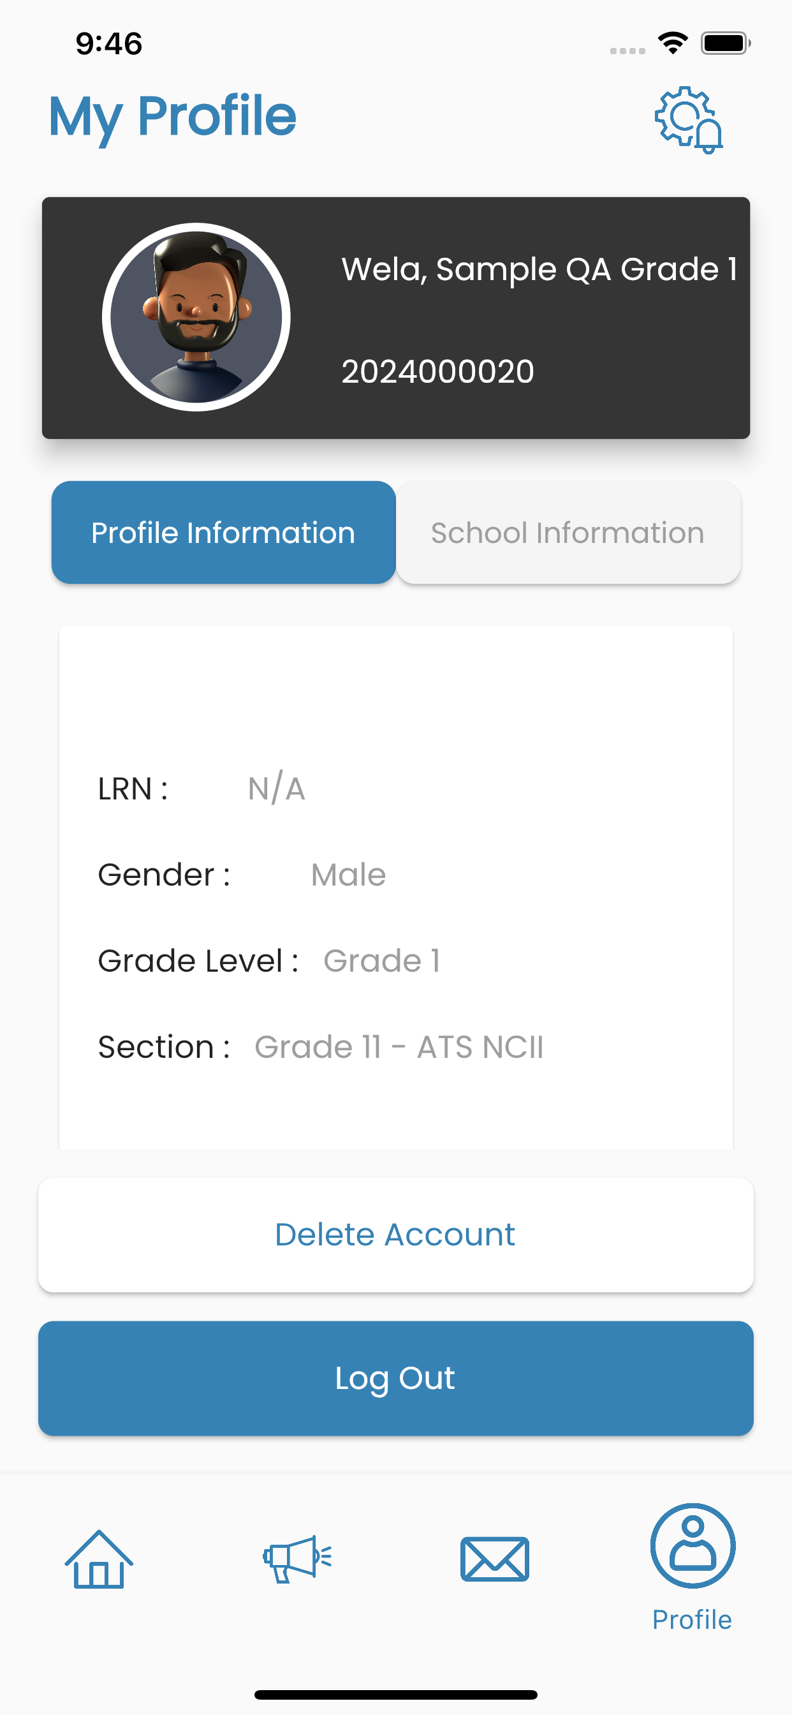
Task: Tap the student ID number 2024000020
Action: pyautogui.click(x=437, y=371)
